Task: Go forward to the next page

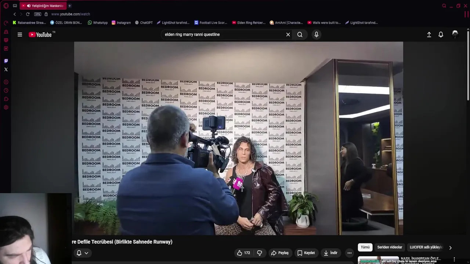Action: [x=21, y=14]
